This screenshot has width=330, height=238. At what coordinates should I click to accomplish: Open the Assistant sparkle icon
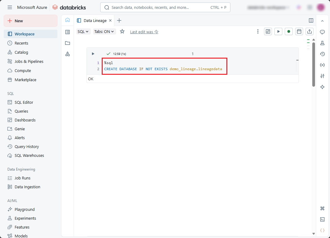point(322,87)
